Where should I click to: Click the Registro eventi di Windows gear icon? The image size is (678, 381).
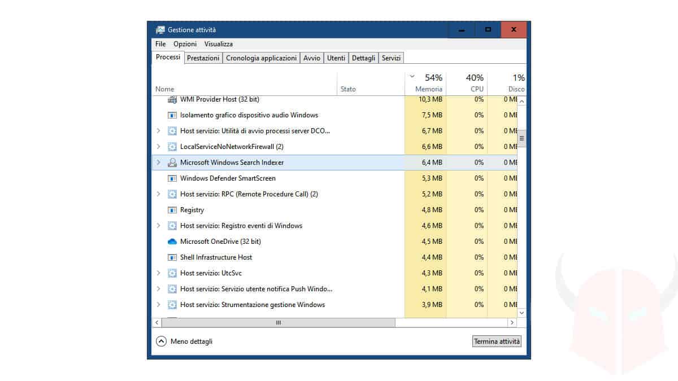(172, 226)
